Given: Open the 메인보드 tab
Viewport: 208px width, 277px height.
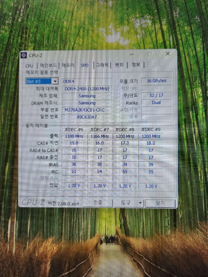Looking at the screenshot, I should tap(48, 65).
